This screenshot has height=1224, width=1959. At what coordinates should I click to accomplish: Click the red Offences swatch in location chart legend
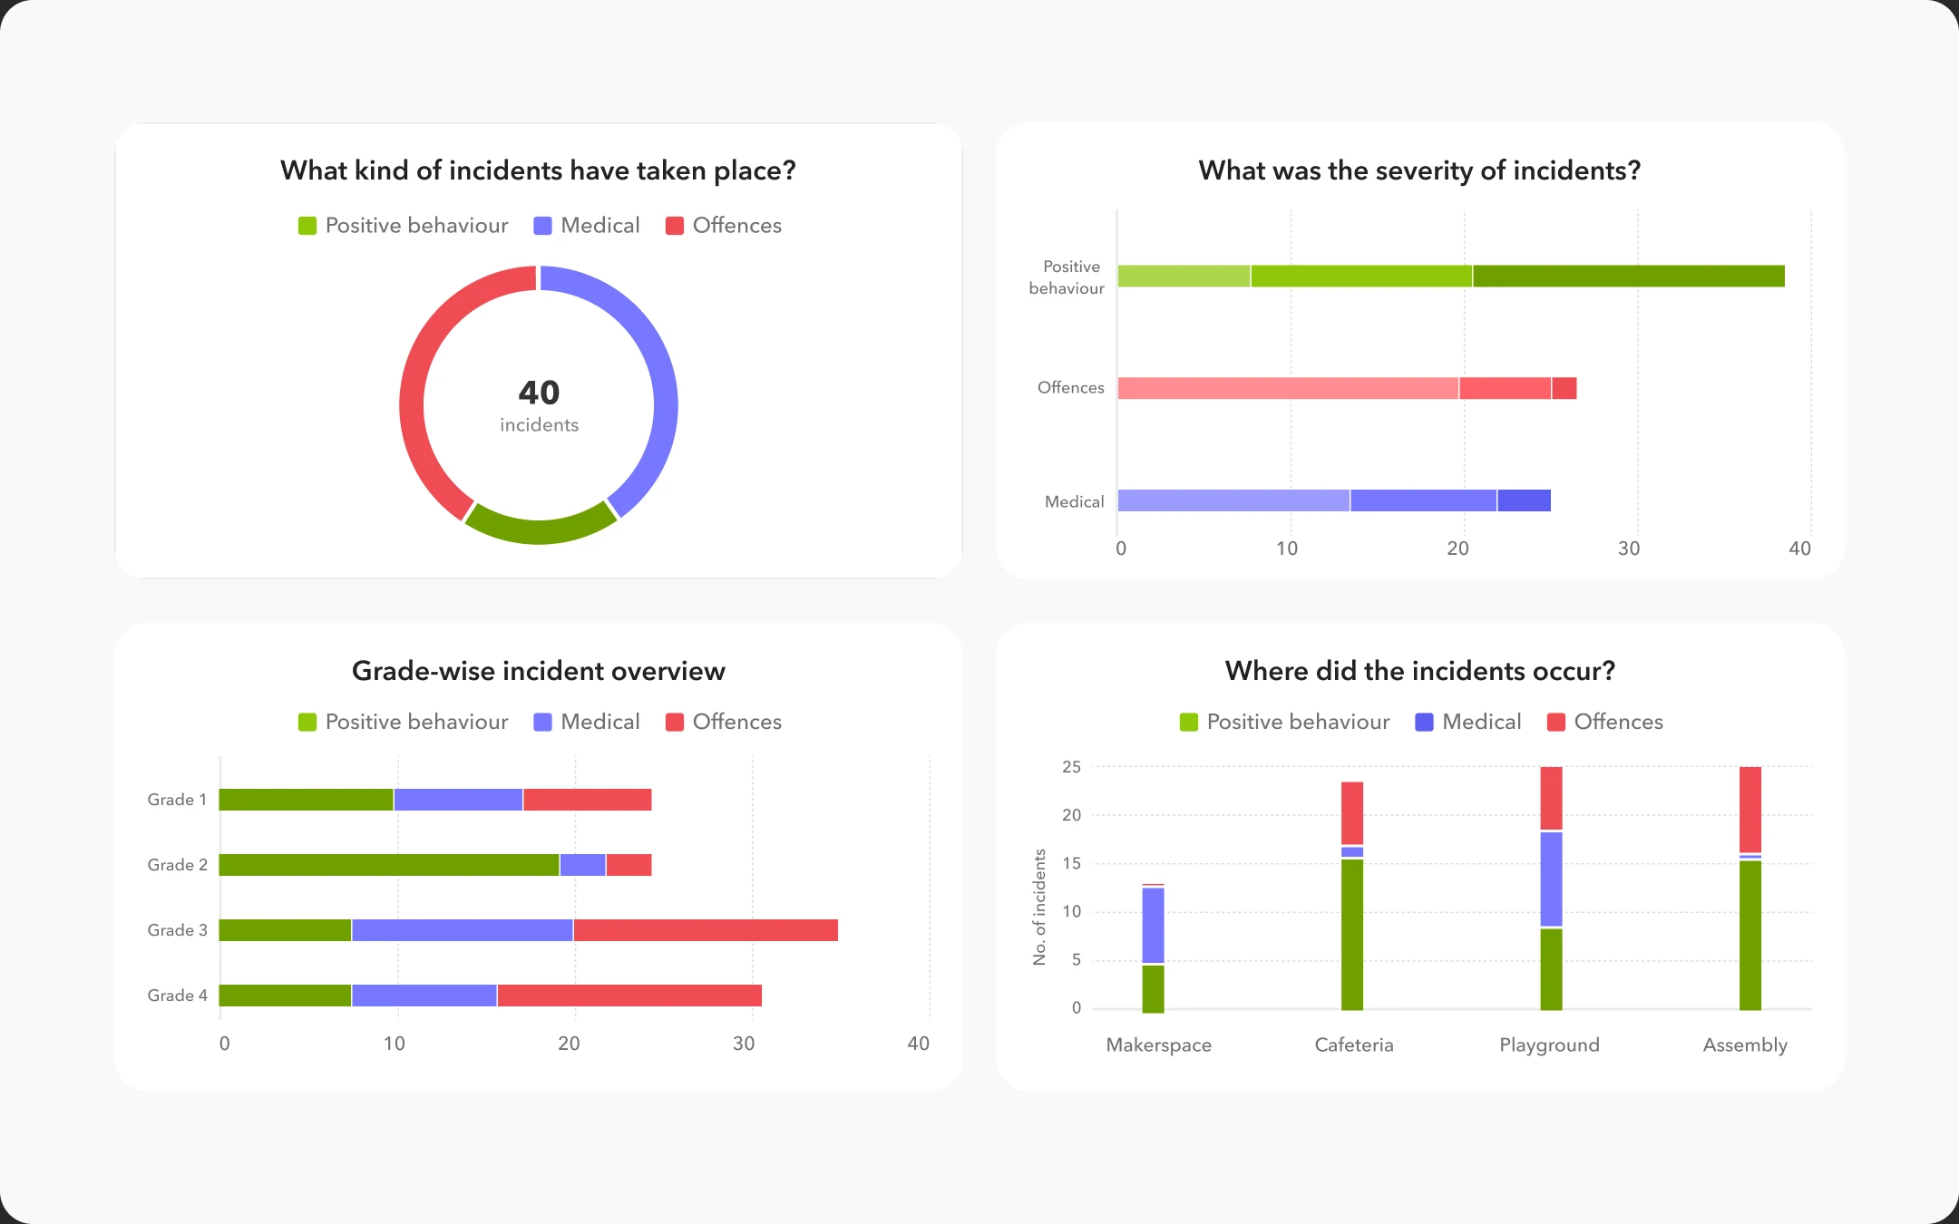[1556, 723]
